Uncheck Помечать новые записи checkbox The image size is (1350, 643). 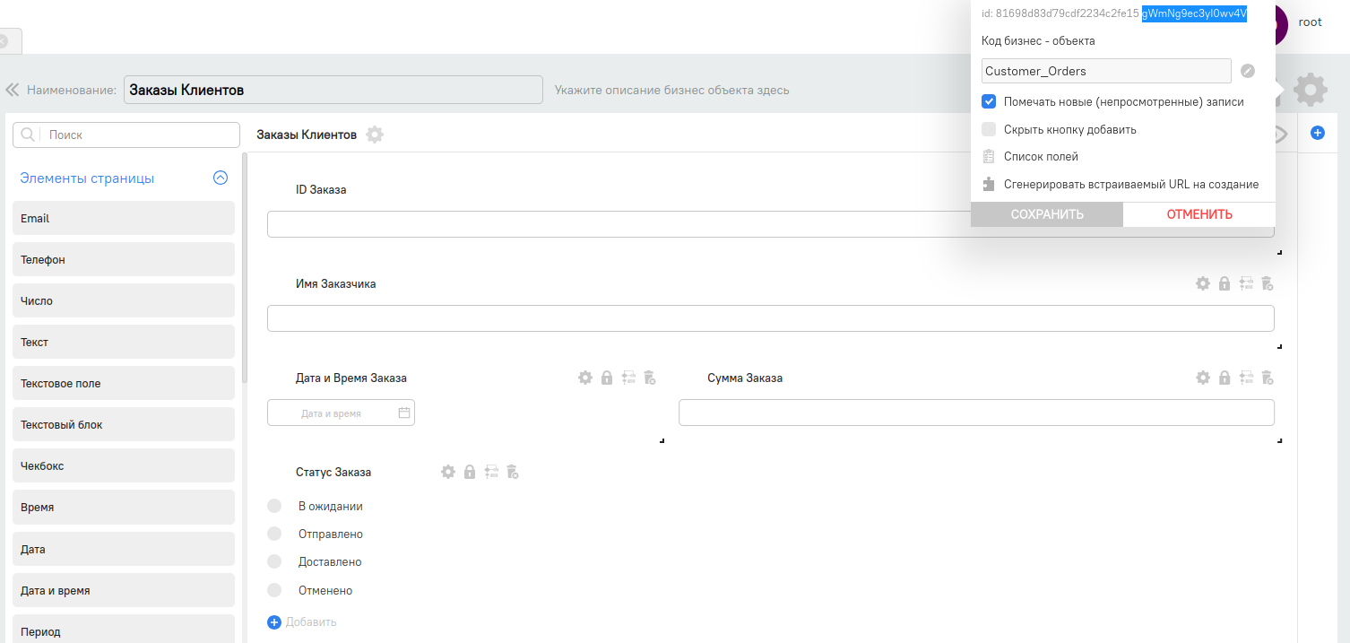coord(989,101)
